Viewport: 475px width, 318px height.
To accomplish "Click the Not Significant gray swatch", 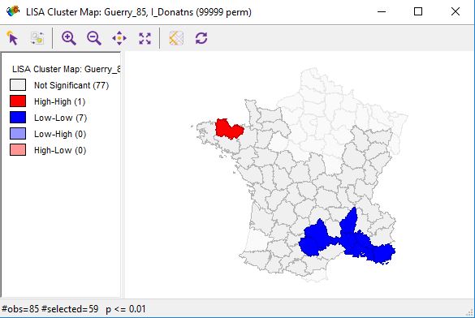I will point(18,85).
